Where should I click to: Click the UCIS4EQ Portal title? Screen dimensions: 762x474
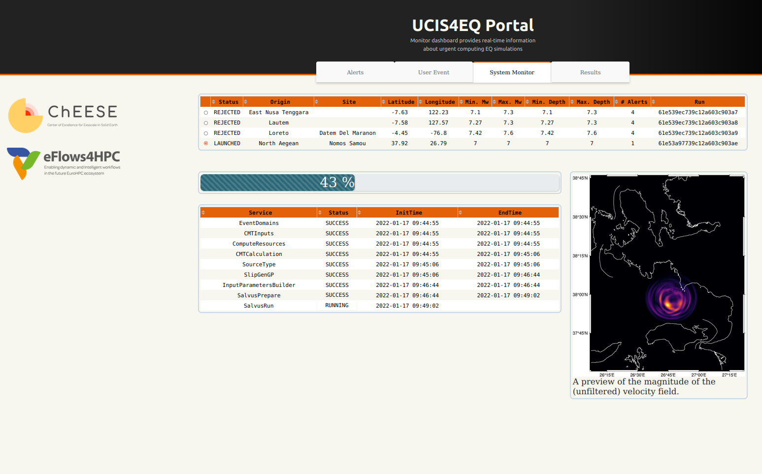click(x=472, y=25)
